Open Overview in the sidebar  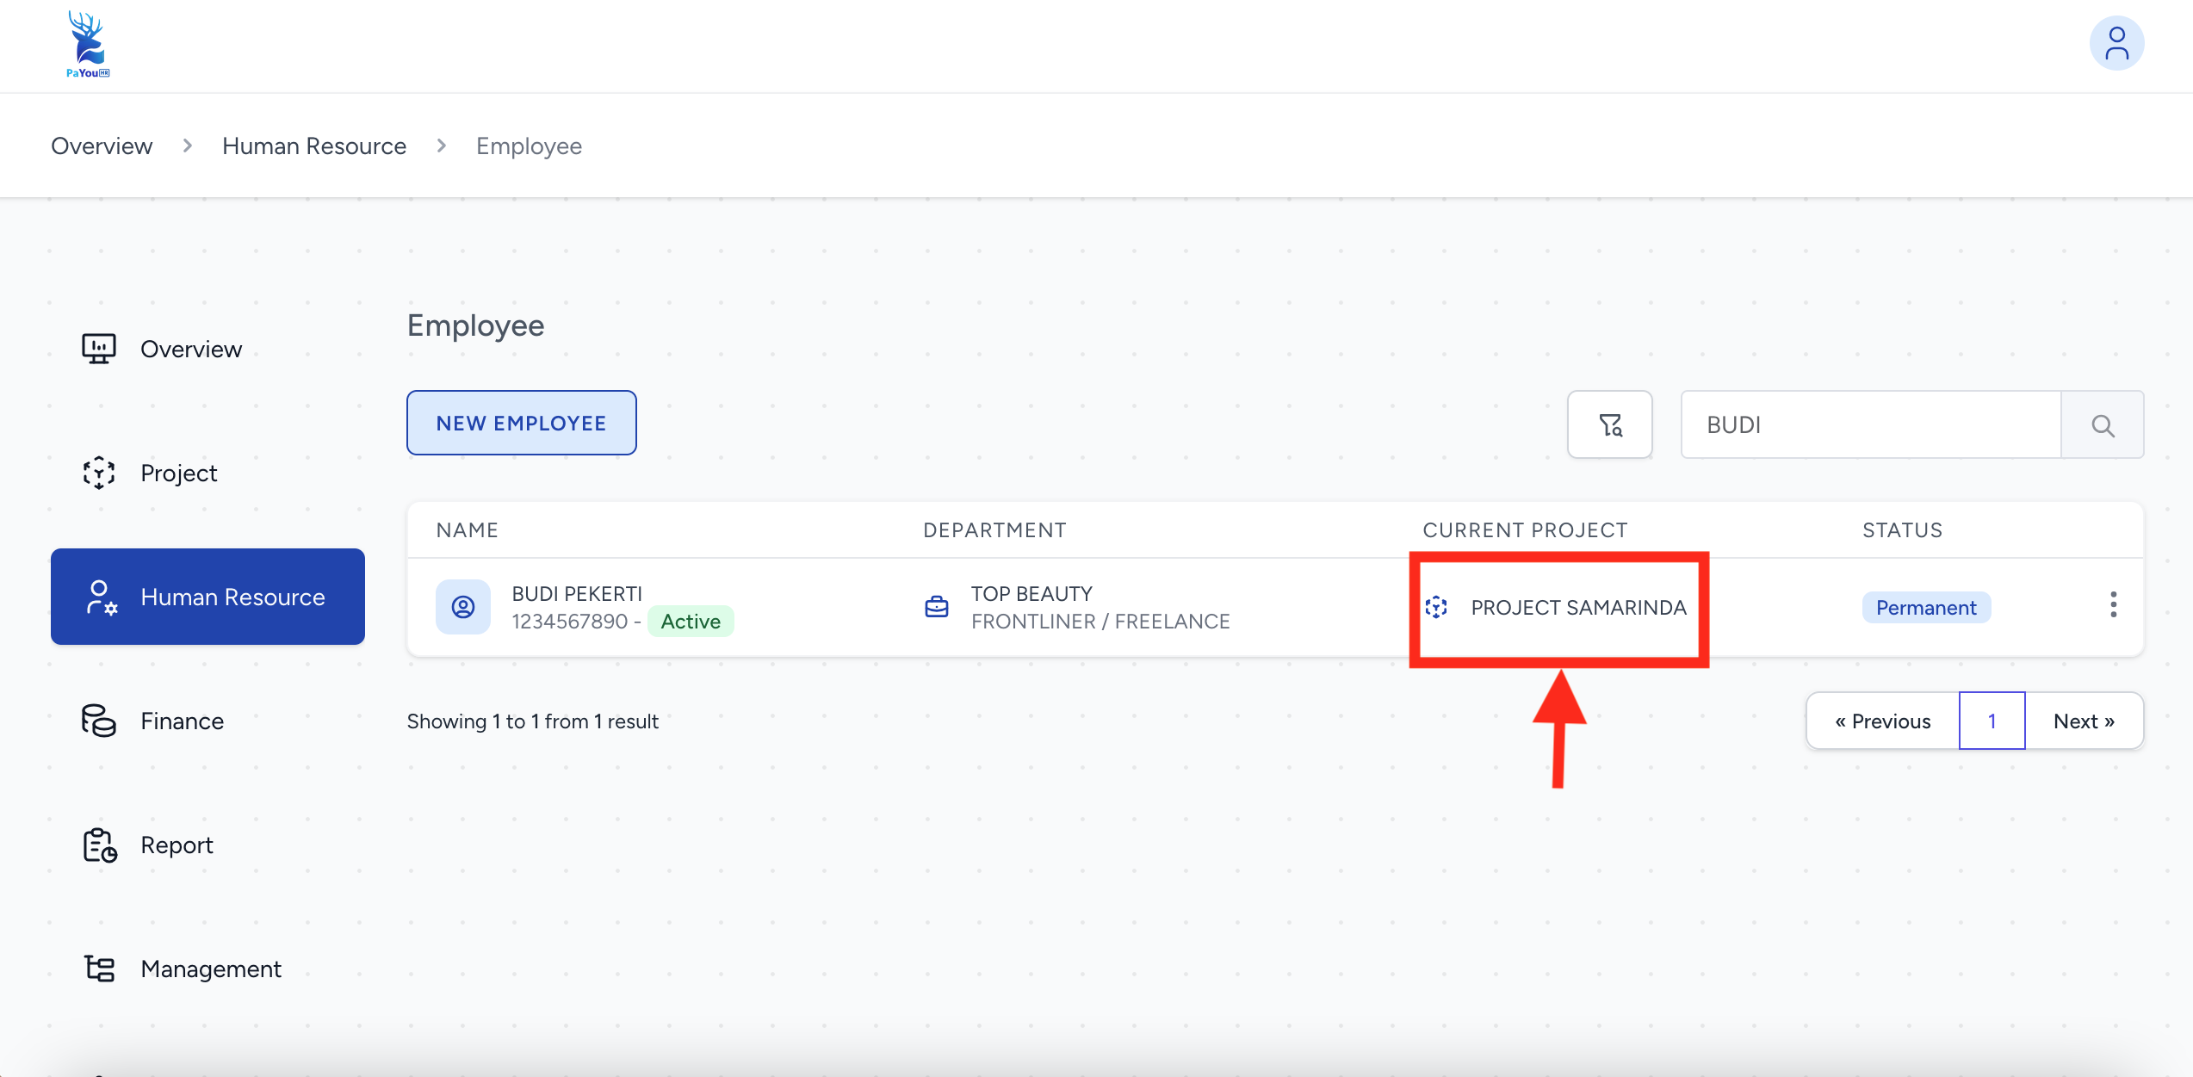[x=191, y=349]
